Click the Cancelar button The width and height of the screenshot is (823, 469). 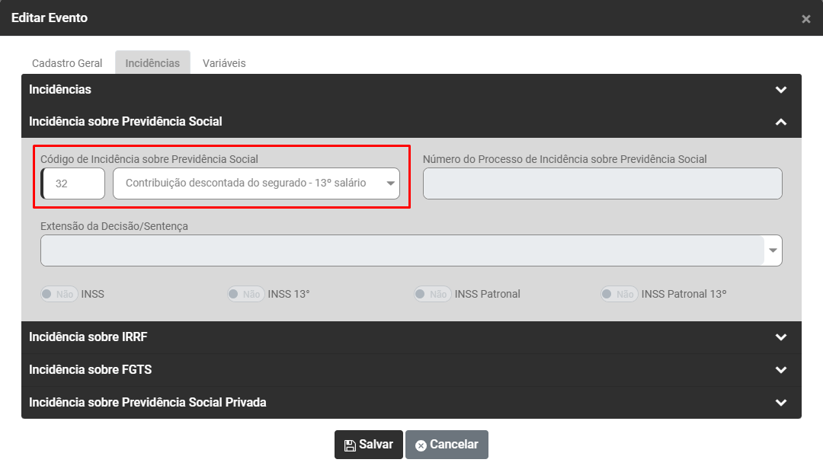pyautogui.click(x=447, y=445)
